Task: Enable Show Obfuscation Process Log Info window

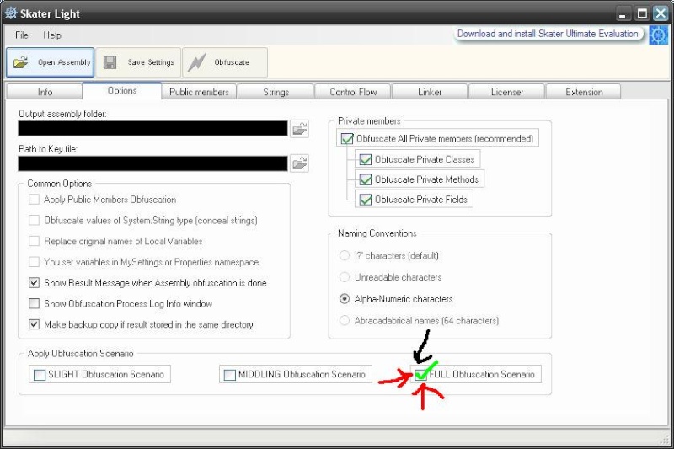Action: click(x=34, y=303)
